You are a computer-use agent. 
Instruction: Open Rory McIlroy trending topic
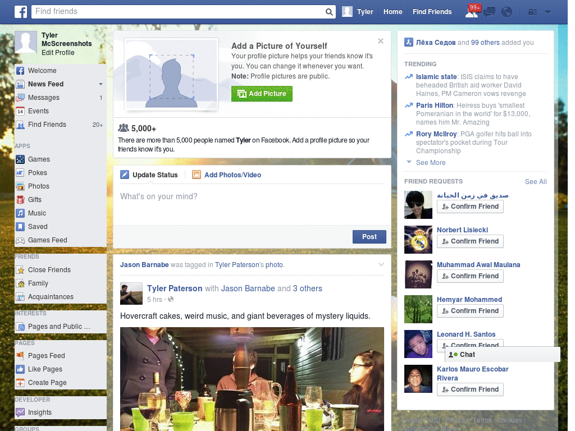(436, 134)
